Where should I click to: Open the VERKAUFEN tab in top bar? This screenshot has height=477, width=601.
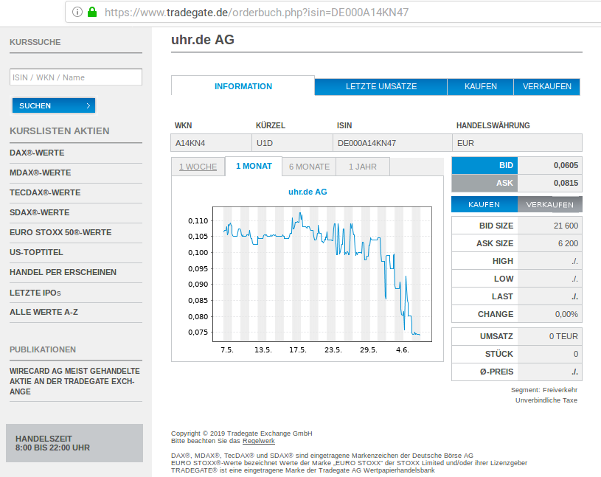click(x=546, y=86)
